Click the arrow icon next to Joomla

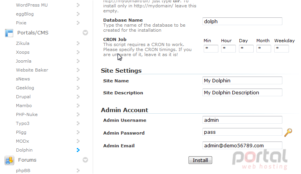coord(78,61)
